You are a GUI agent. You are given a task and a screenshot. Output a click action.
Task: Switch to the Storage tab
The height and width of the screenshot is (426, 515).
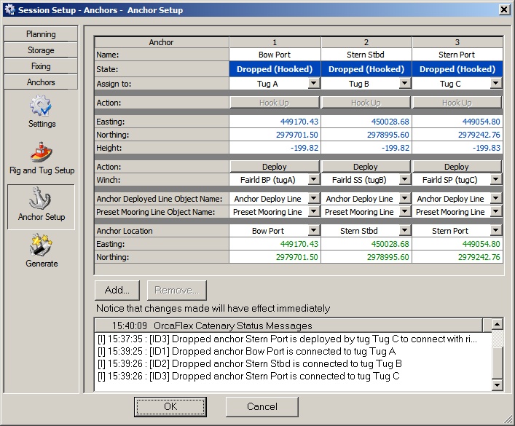coord(41,50)
